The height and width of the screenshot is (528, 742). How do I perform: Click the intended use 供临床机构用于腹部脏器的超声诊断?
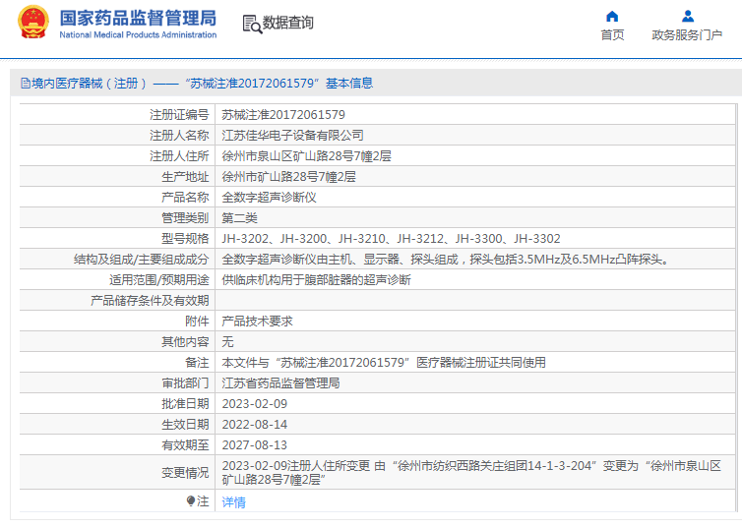coord(316,280)
